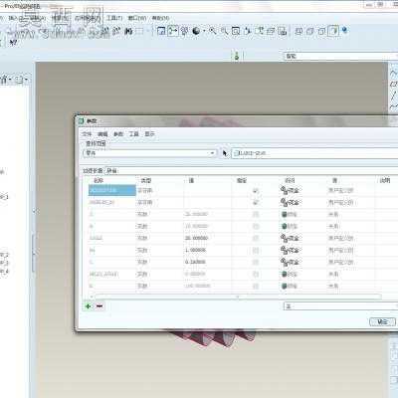Click the left panel collapse handle

coord(34,253)
